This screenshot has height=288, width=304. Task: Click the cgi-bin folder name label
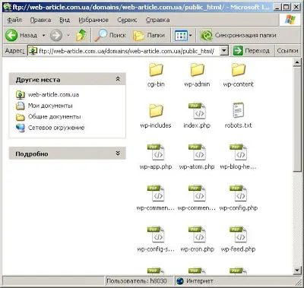tap(156, 84)
